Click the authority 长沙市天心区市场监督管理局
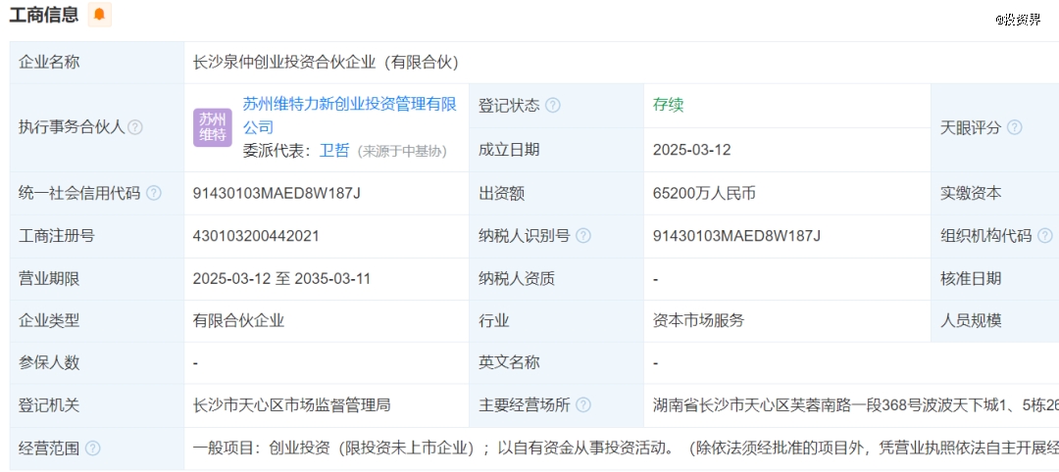Screen dimensions: 1059x472 click(292, 405)
